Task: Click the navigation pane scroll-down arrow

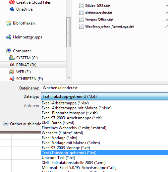Action: (x=69, y=78)
